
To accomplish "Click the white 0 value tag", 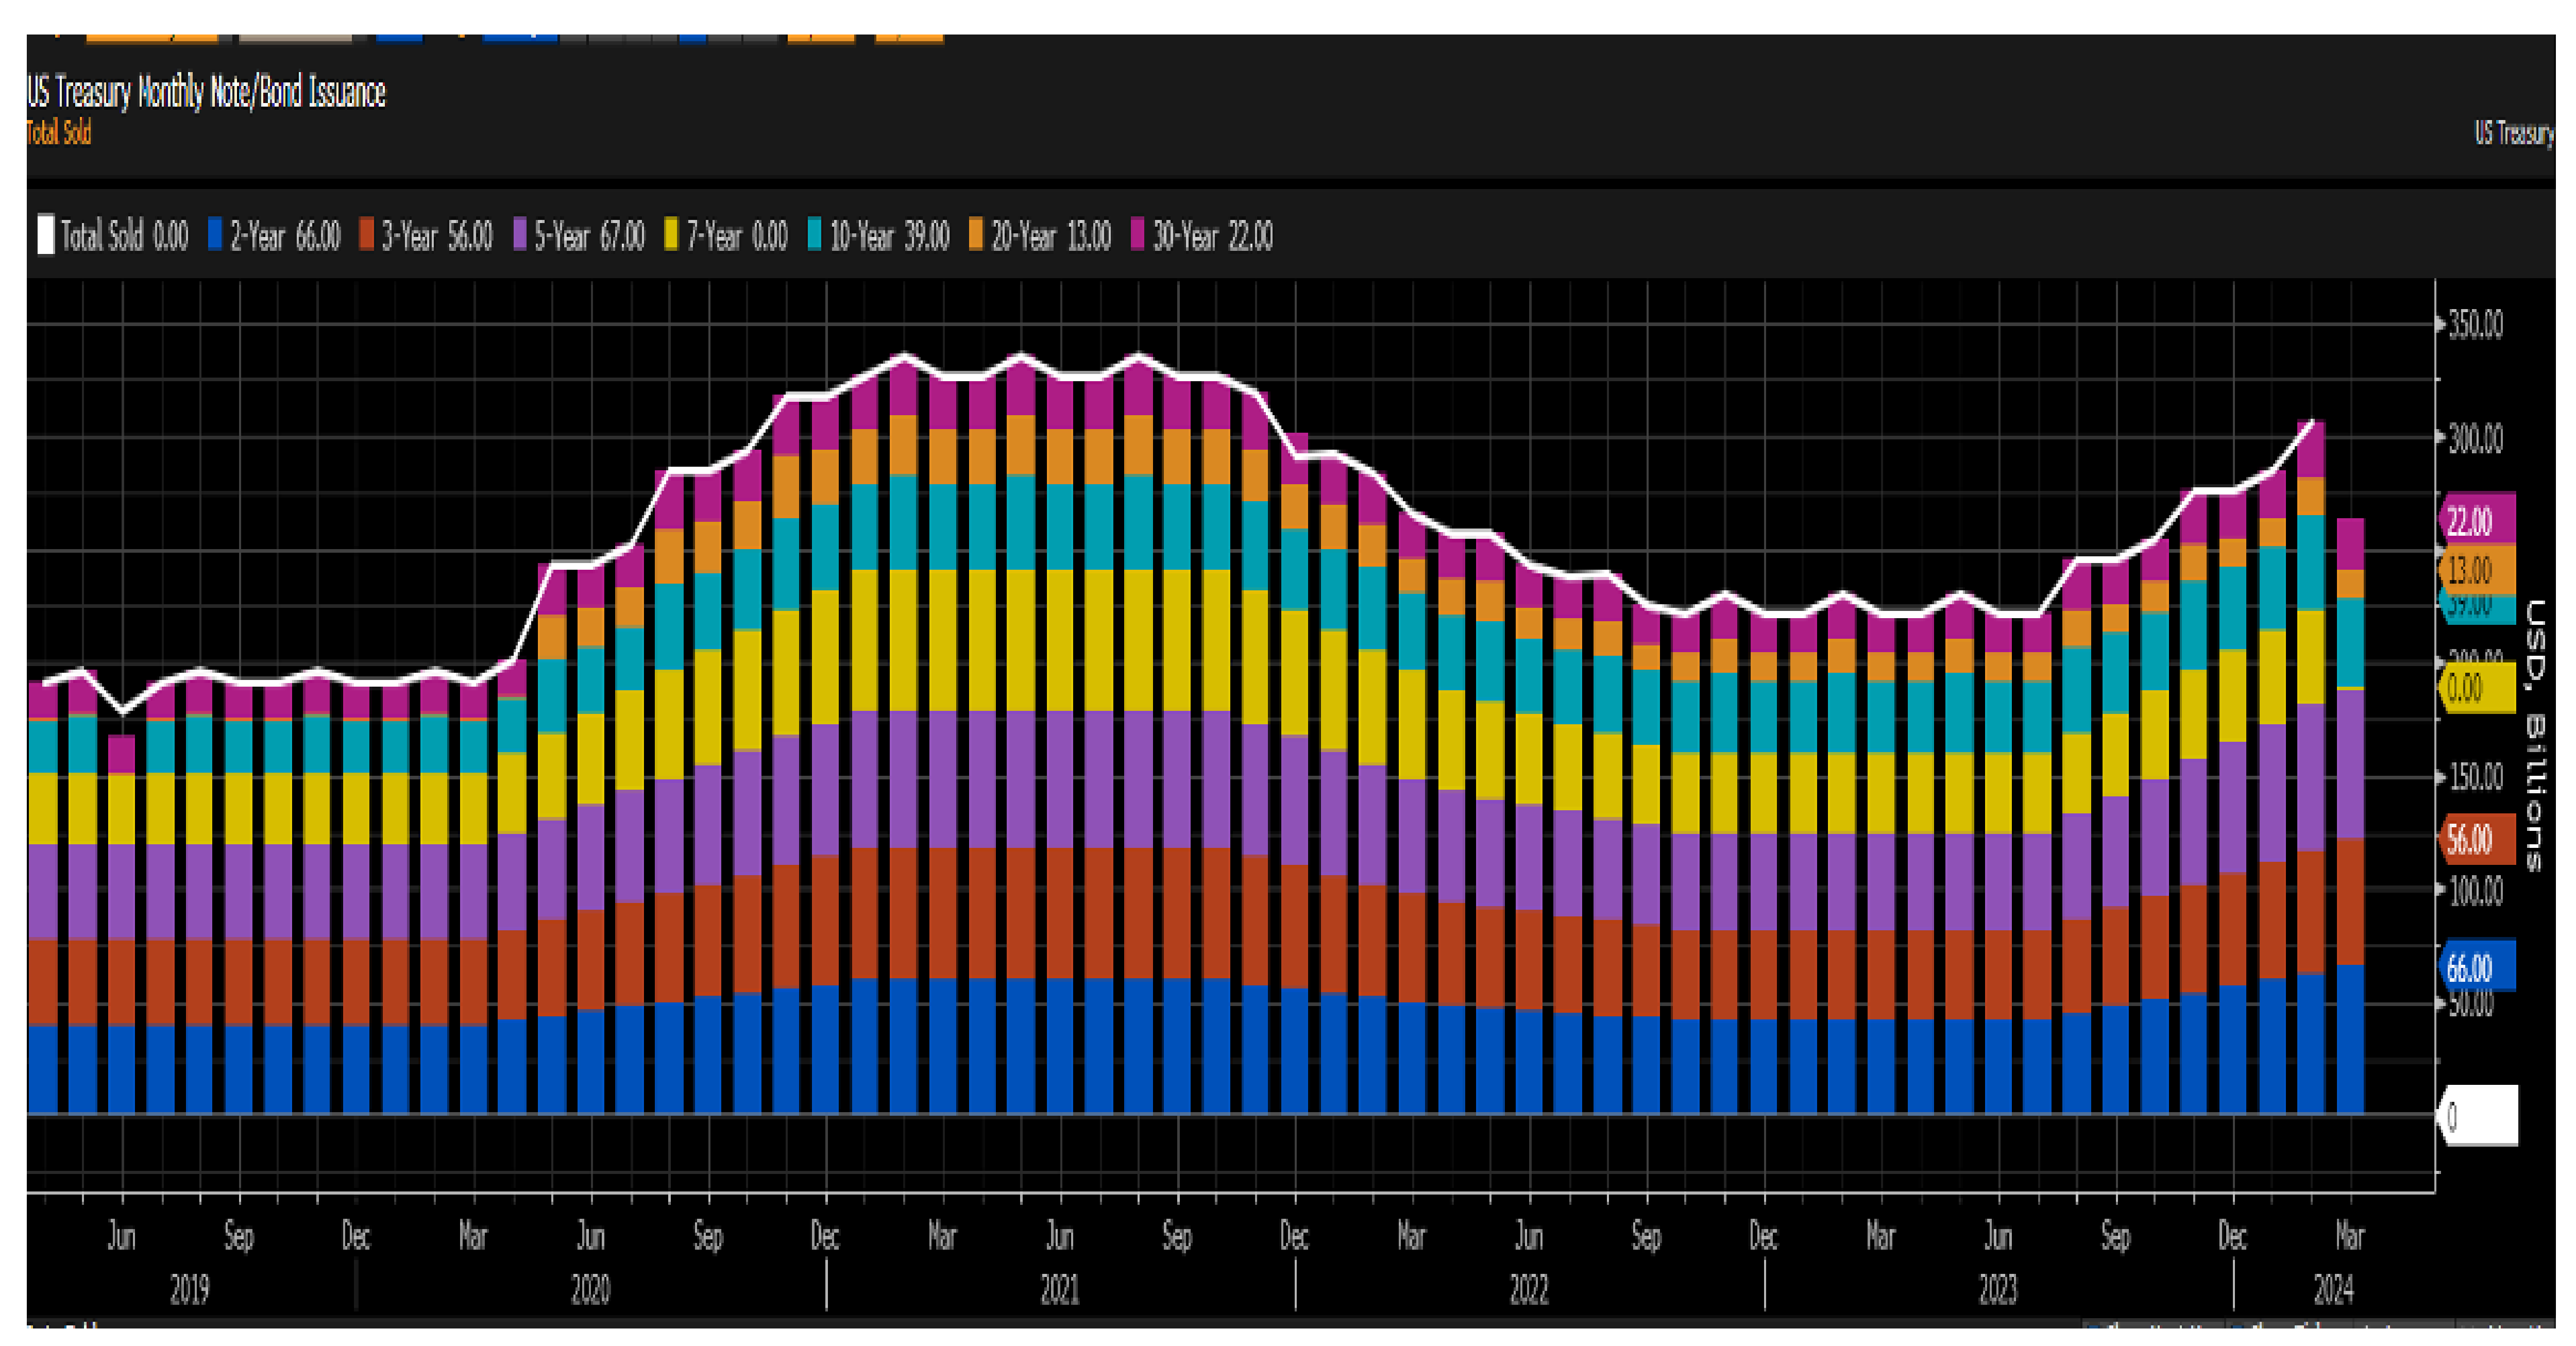I will point(2480,1115).
